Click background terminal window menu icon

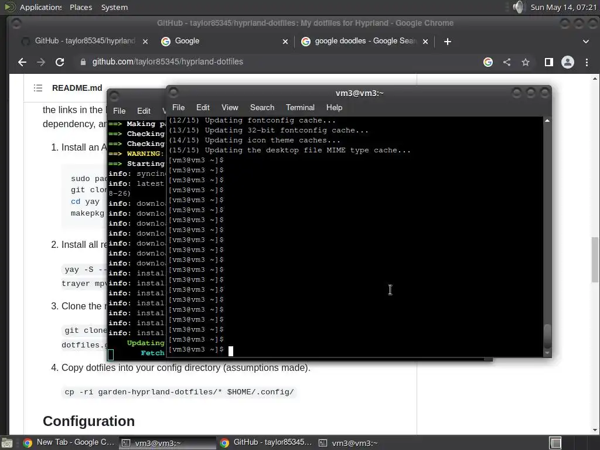[114, 96]
